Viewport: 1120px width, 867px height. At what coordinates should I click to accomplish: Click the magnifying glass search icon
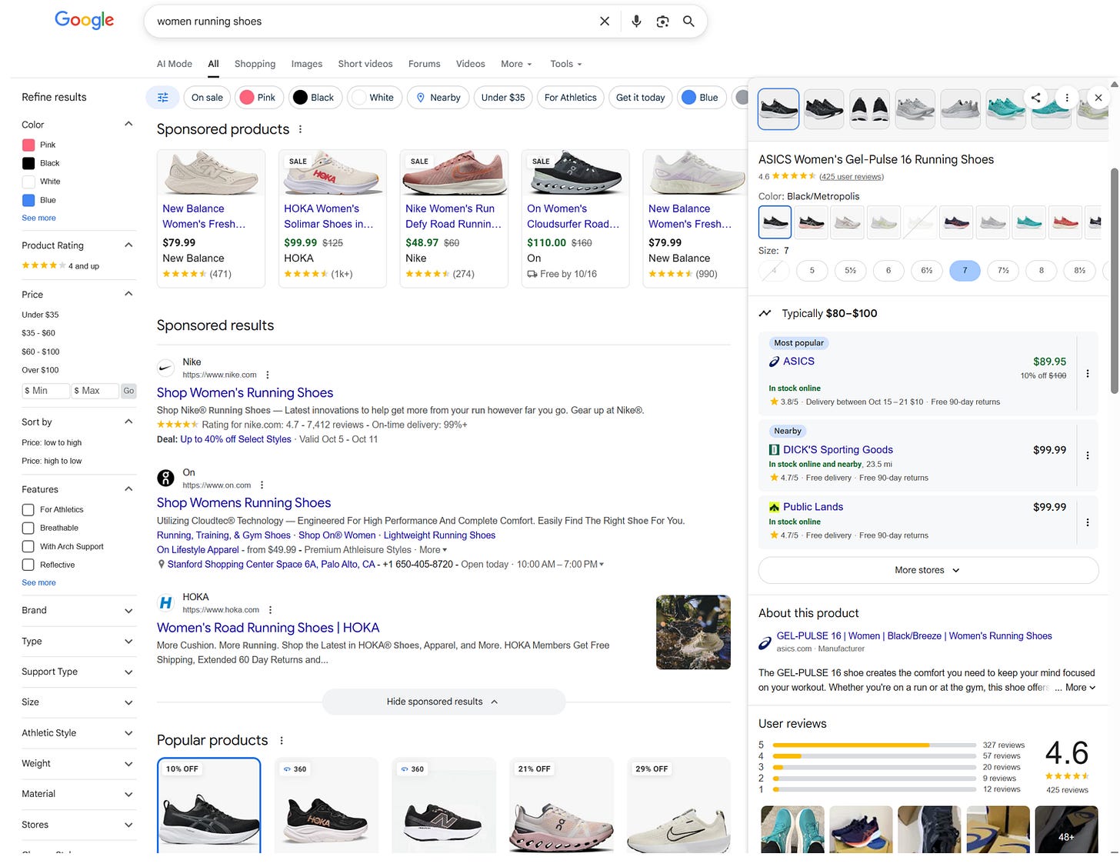coord(688,22)
